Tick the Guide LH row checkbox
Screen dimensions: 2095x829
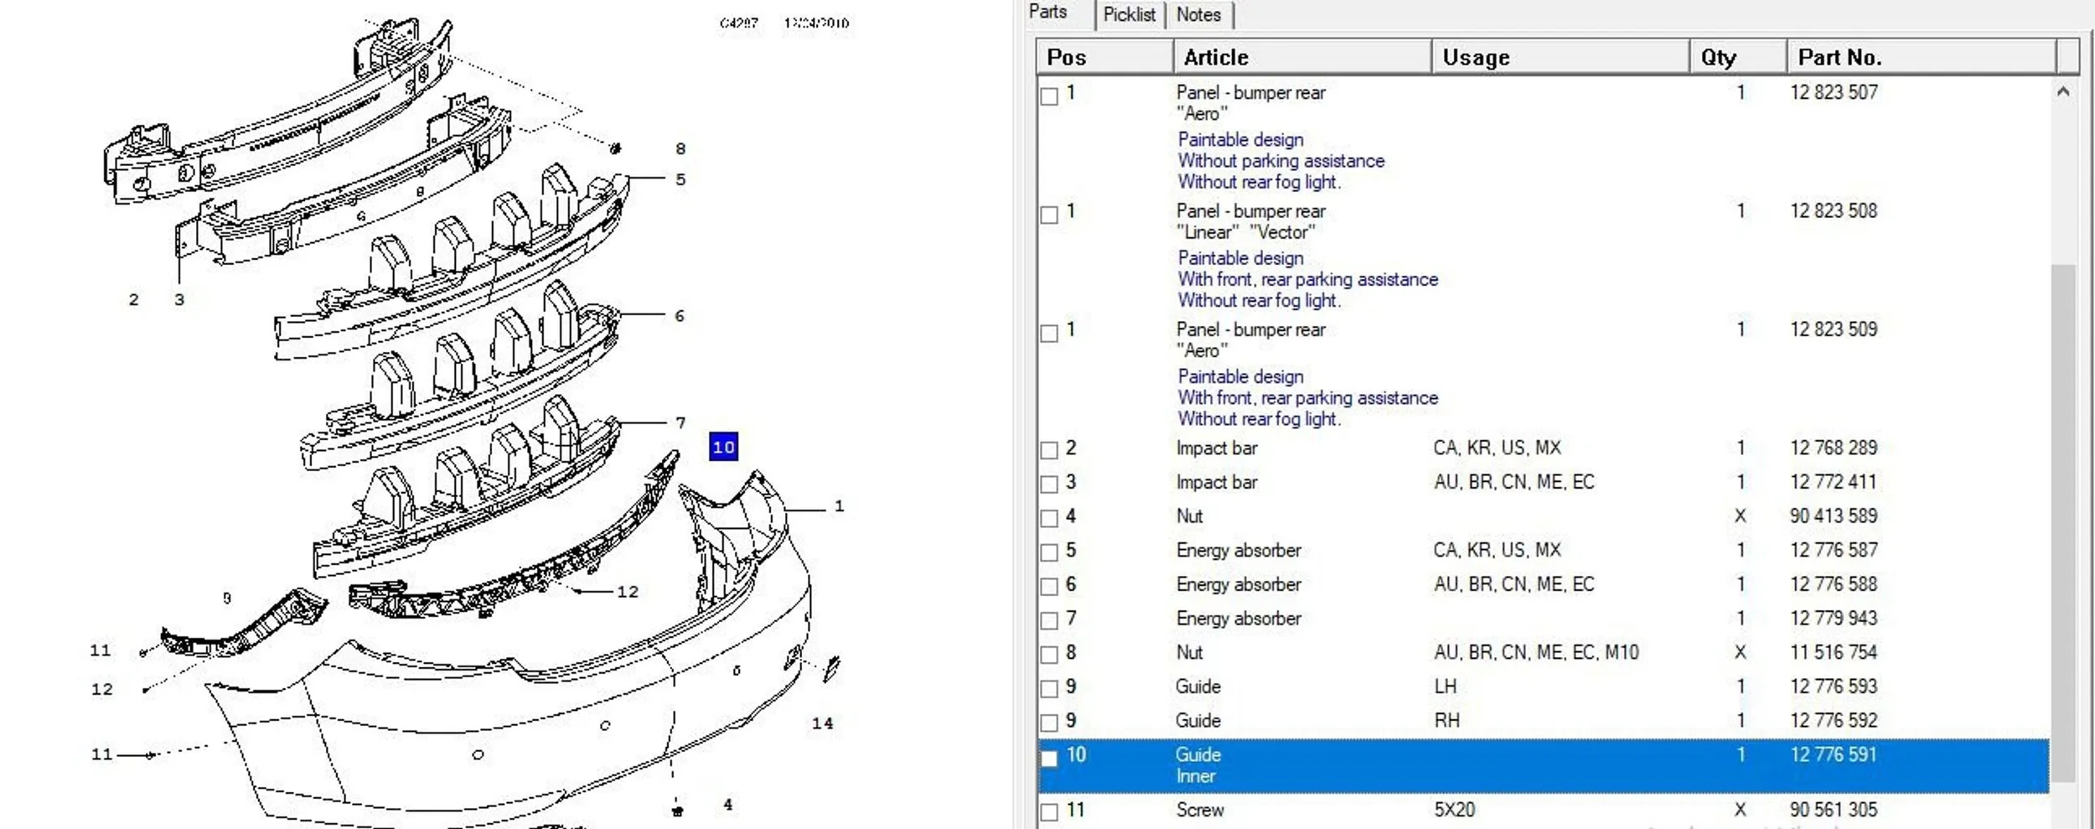(1049, 689)
